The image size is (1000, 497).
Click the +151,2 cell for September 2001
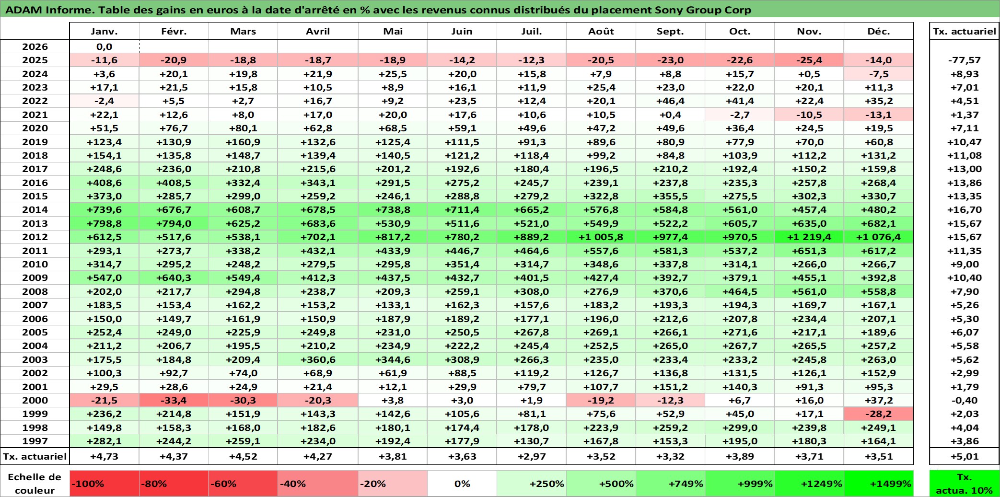point(670,387)
